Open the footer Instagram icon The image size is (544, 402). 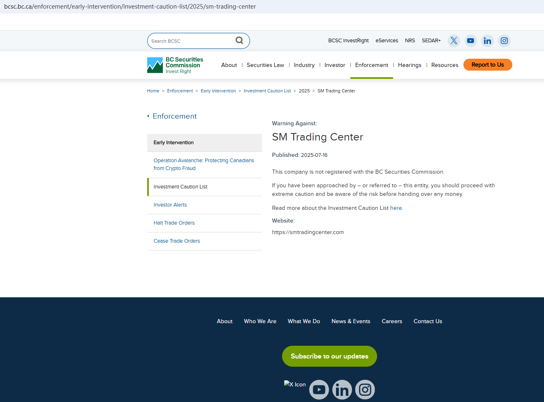365,390
